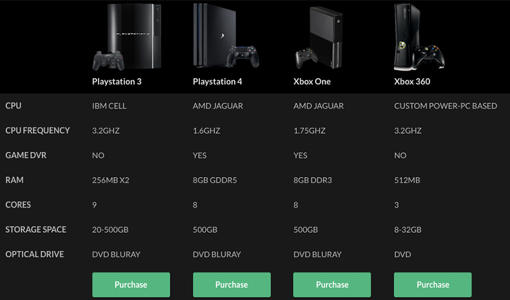Click the CORES row label
This screenshot has height=300, width=510.
pos(18,205)
